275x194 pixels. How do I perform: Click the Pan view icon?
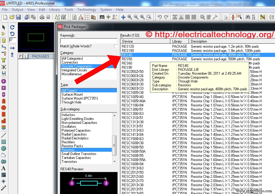pyautogui.click(x=123, y=17)
